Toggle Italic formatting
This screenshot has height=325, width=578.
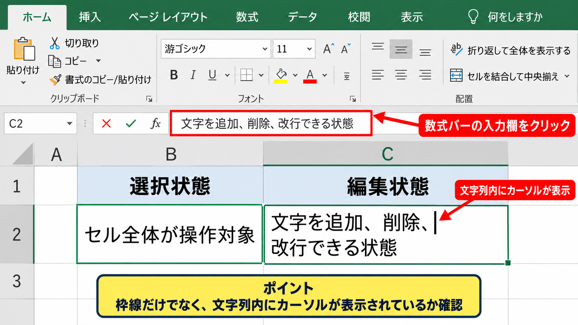click(x=193, y=75)
